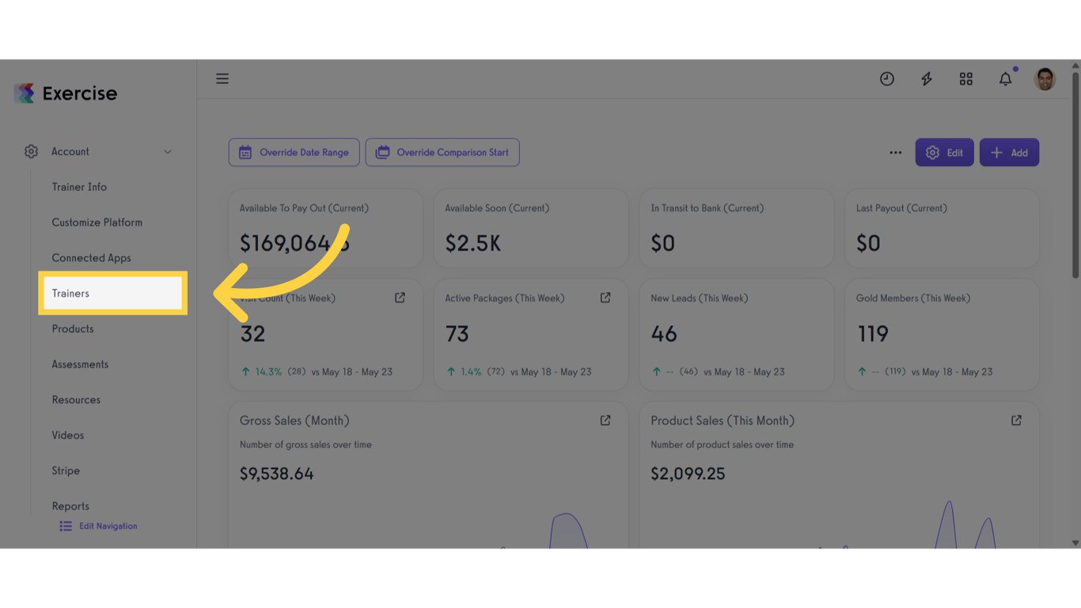The image size is (1081, 608).
Task: Open the apps grid icon
Action: (x=966, y=78)
